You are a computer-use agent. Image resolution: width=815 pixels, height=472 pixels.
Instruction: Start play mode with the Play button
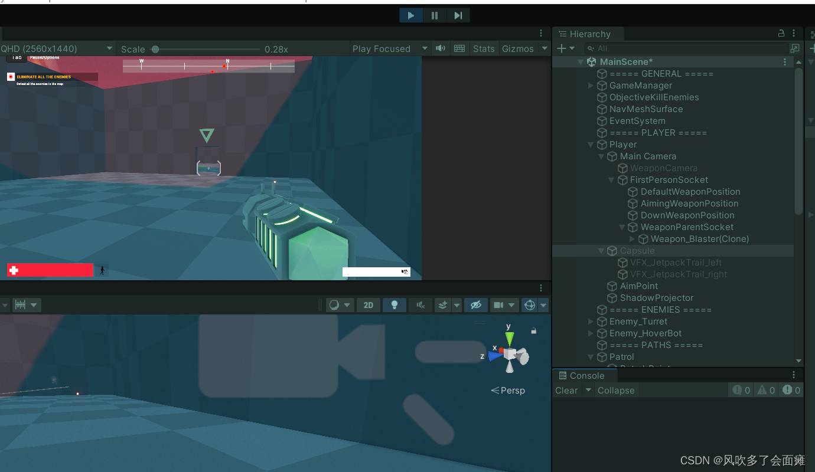point(411,16)
